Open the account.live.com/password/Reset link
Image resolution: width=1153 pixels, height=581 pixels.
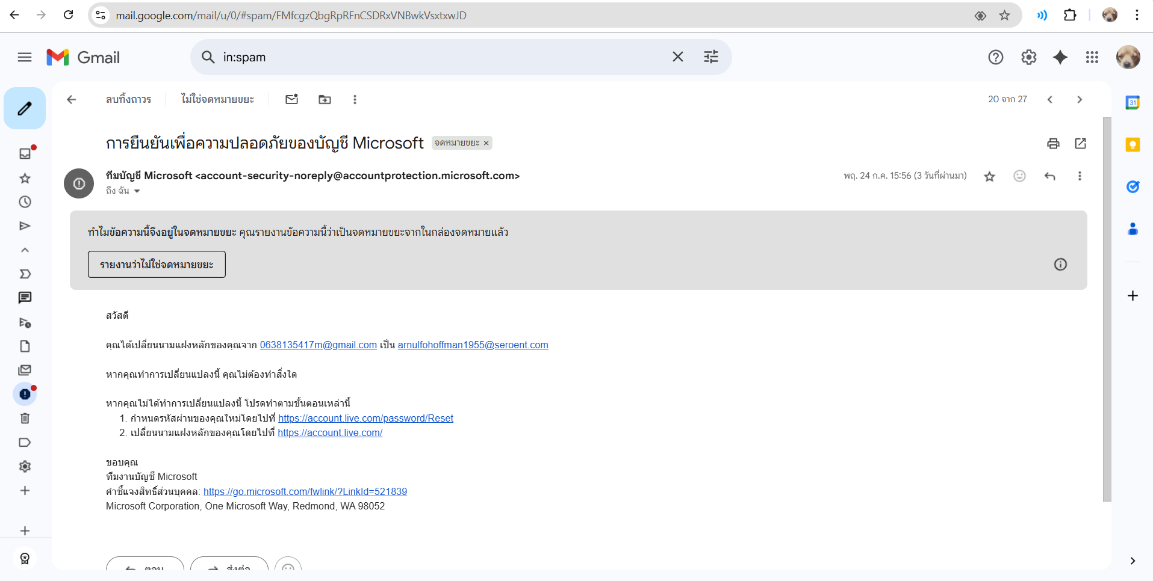pos(365,418)
